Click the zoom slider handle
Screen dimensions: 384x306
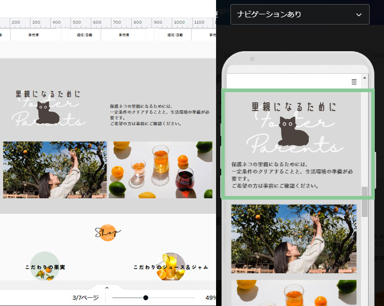coord(146,298)
